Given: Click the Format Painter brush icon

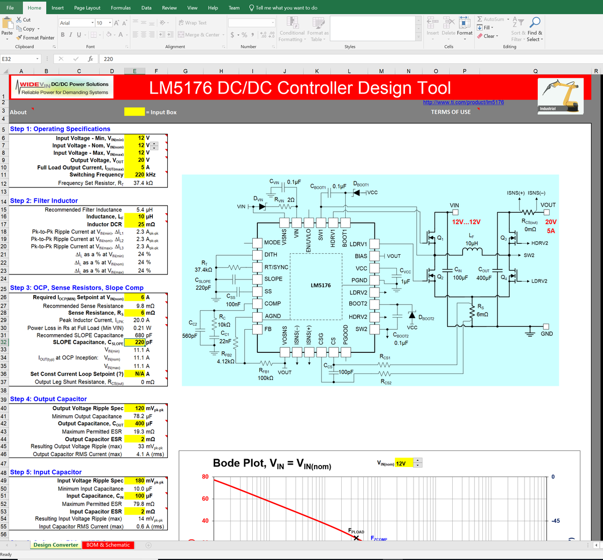Looking at the screenshot, I should click(19, 38).
